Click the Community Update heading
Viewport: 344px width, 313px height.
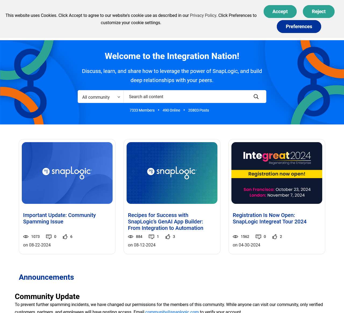(47, 296)
